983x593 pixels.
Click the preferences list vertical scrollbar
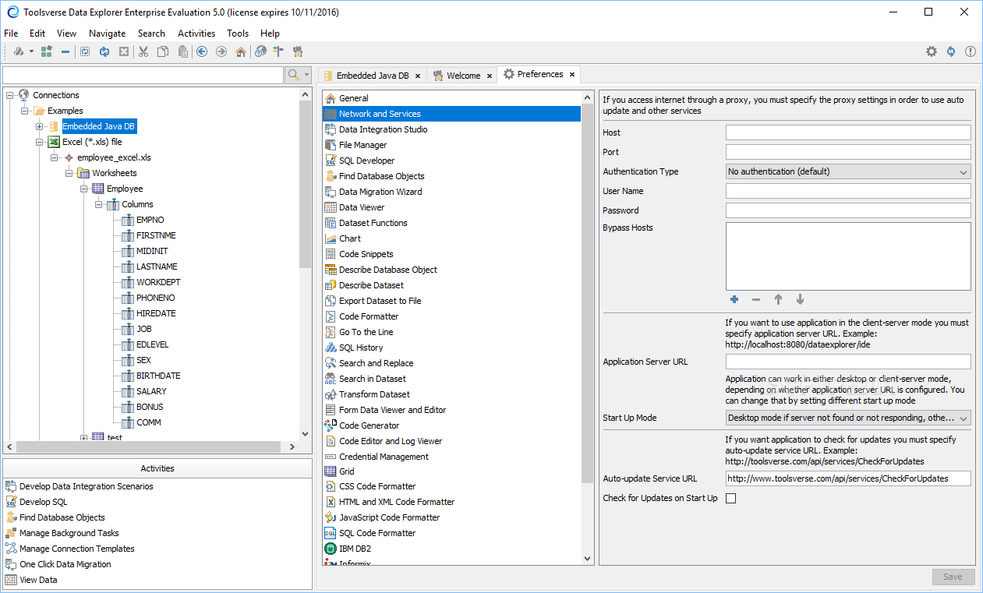[x=588, y=292]
